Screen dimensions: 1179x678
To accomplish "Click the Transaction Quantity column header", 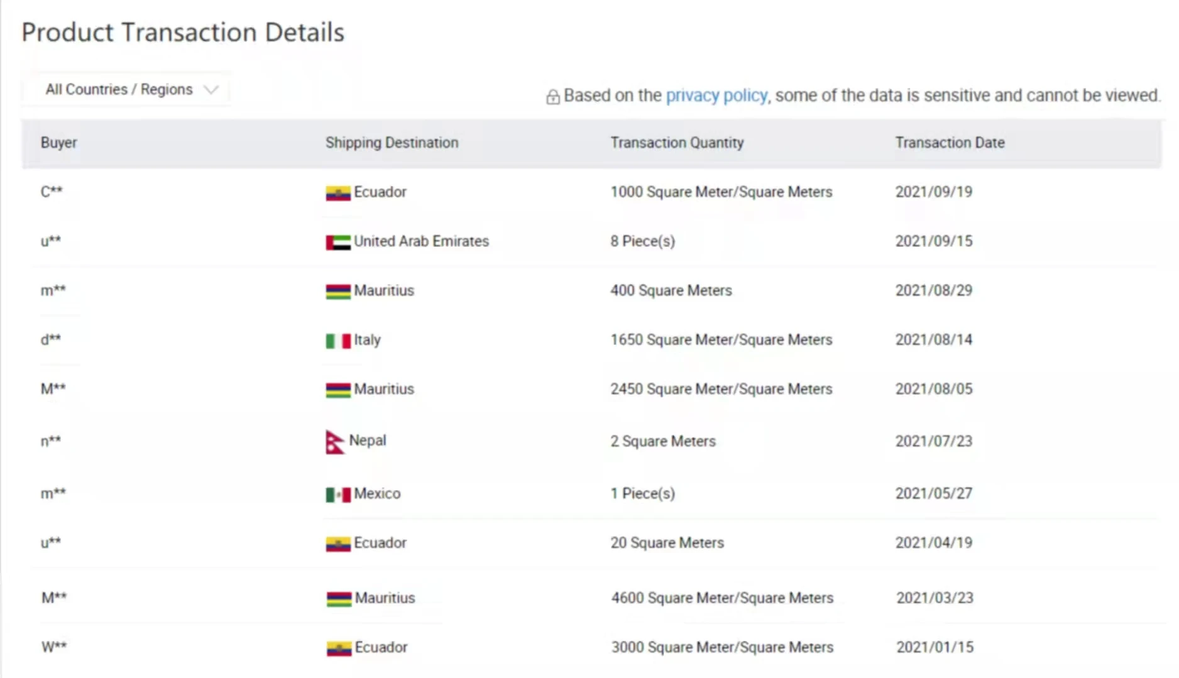I will 677,143.
